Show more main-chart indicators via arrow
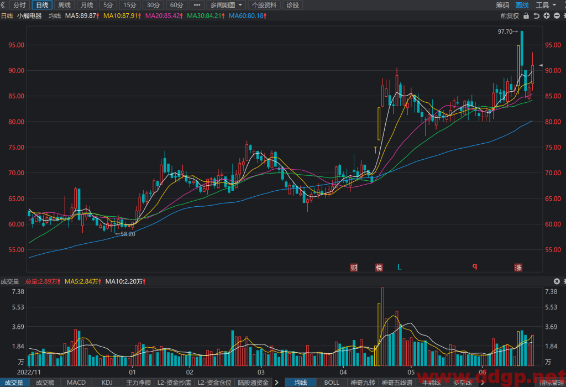Image resolution: width=566 pixels, height=387 pixels. click(483, 383)
